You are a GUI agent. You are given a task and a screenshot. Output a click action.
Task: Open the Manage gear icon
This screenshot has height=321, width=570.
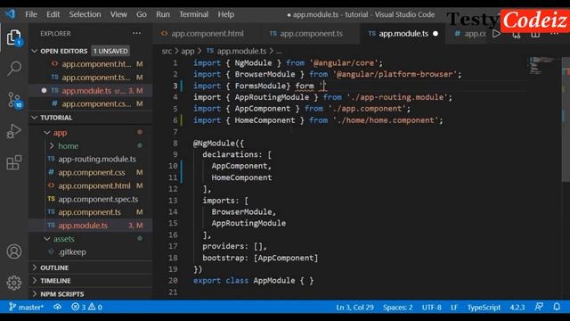click(14, 283)
